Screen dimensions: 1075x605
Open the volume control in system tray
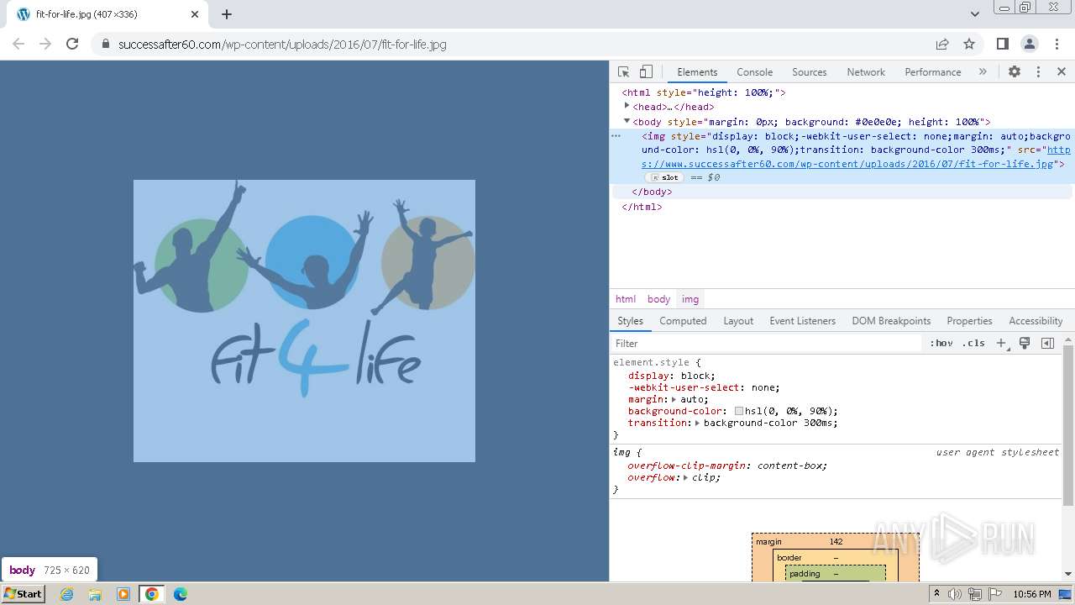coord(955,594)
